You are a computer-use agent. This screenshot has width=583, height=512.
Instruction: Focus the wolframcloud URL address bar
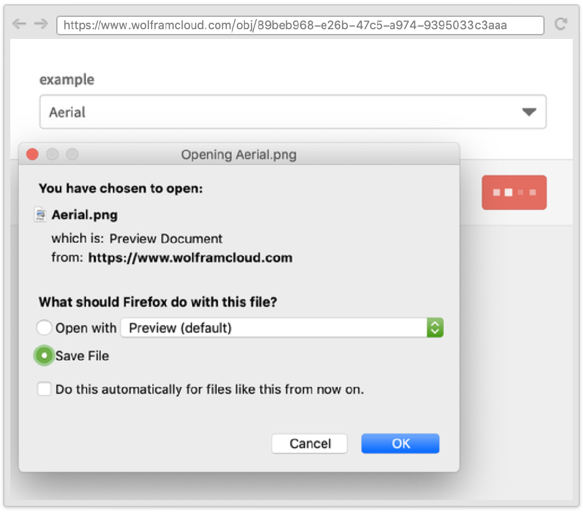coord(300,25)
